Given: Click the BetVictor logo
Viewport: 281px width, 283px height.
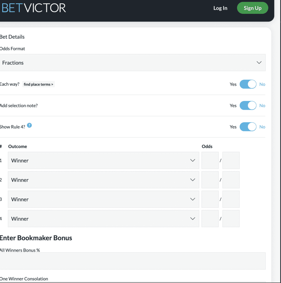Looking at the screenshot, I should (x=33, y=8).
